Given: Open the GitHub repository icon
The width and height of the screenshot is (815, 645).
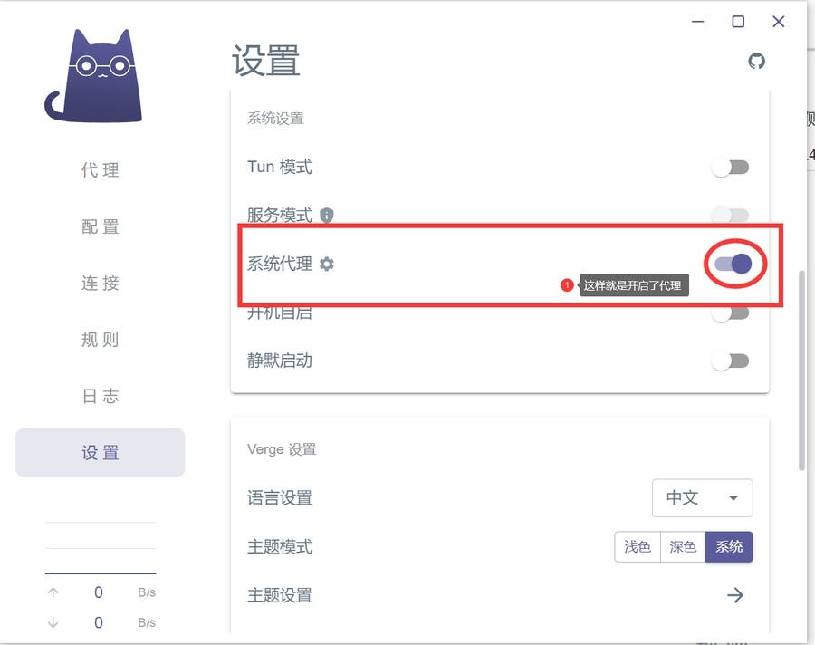Looking at the screenshot, I should pos(756,62).
